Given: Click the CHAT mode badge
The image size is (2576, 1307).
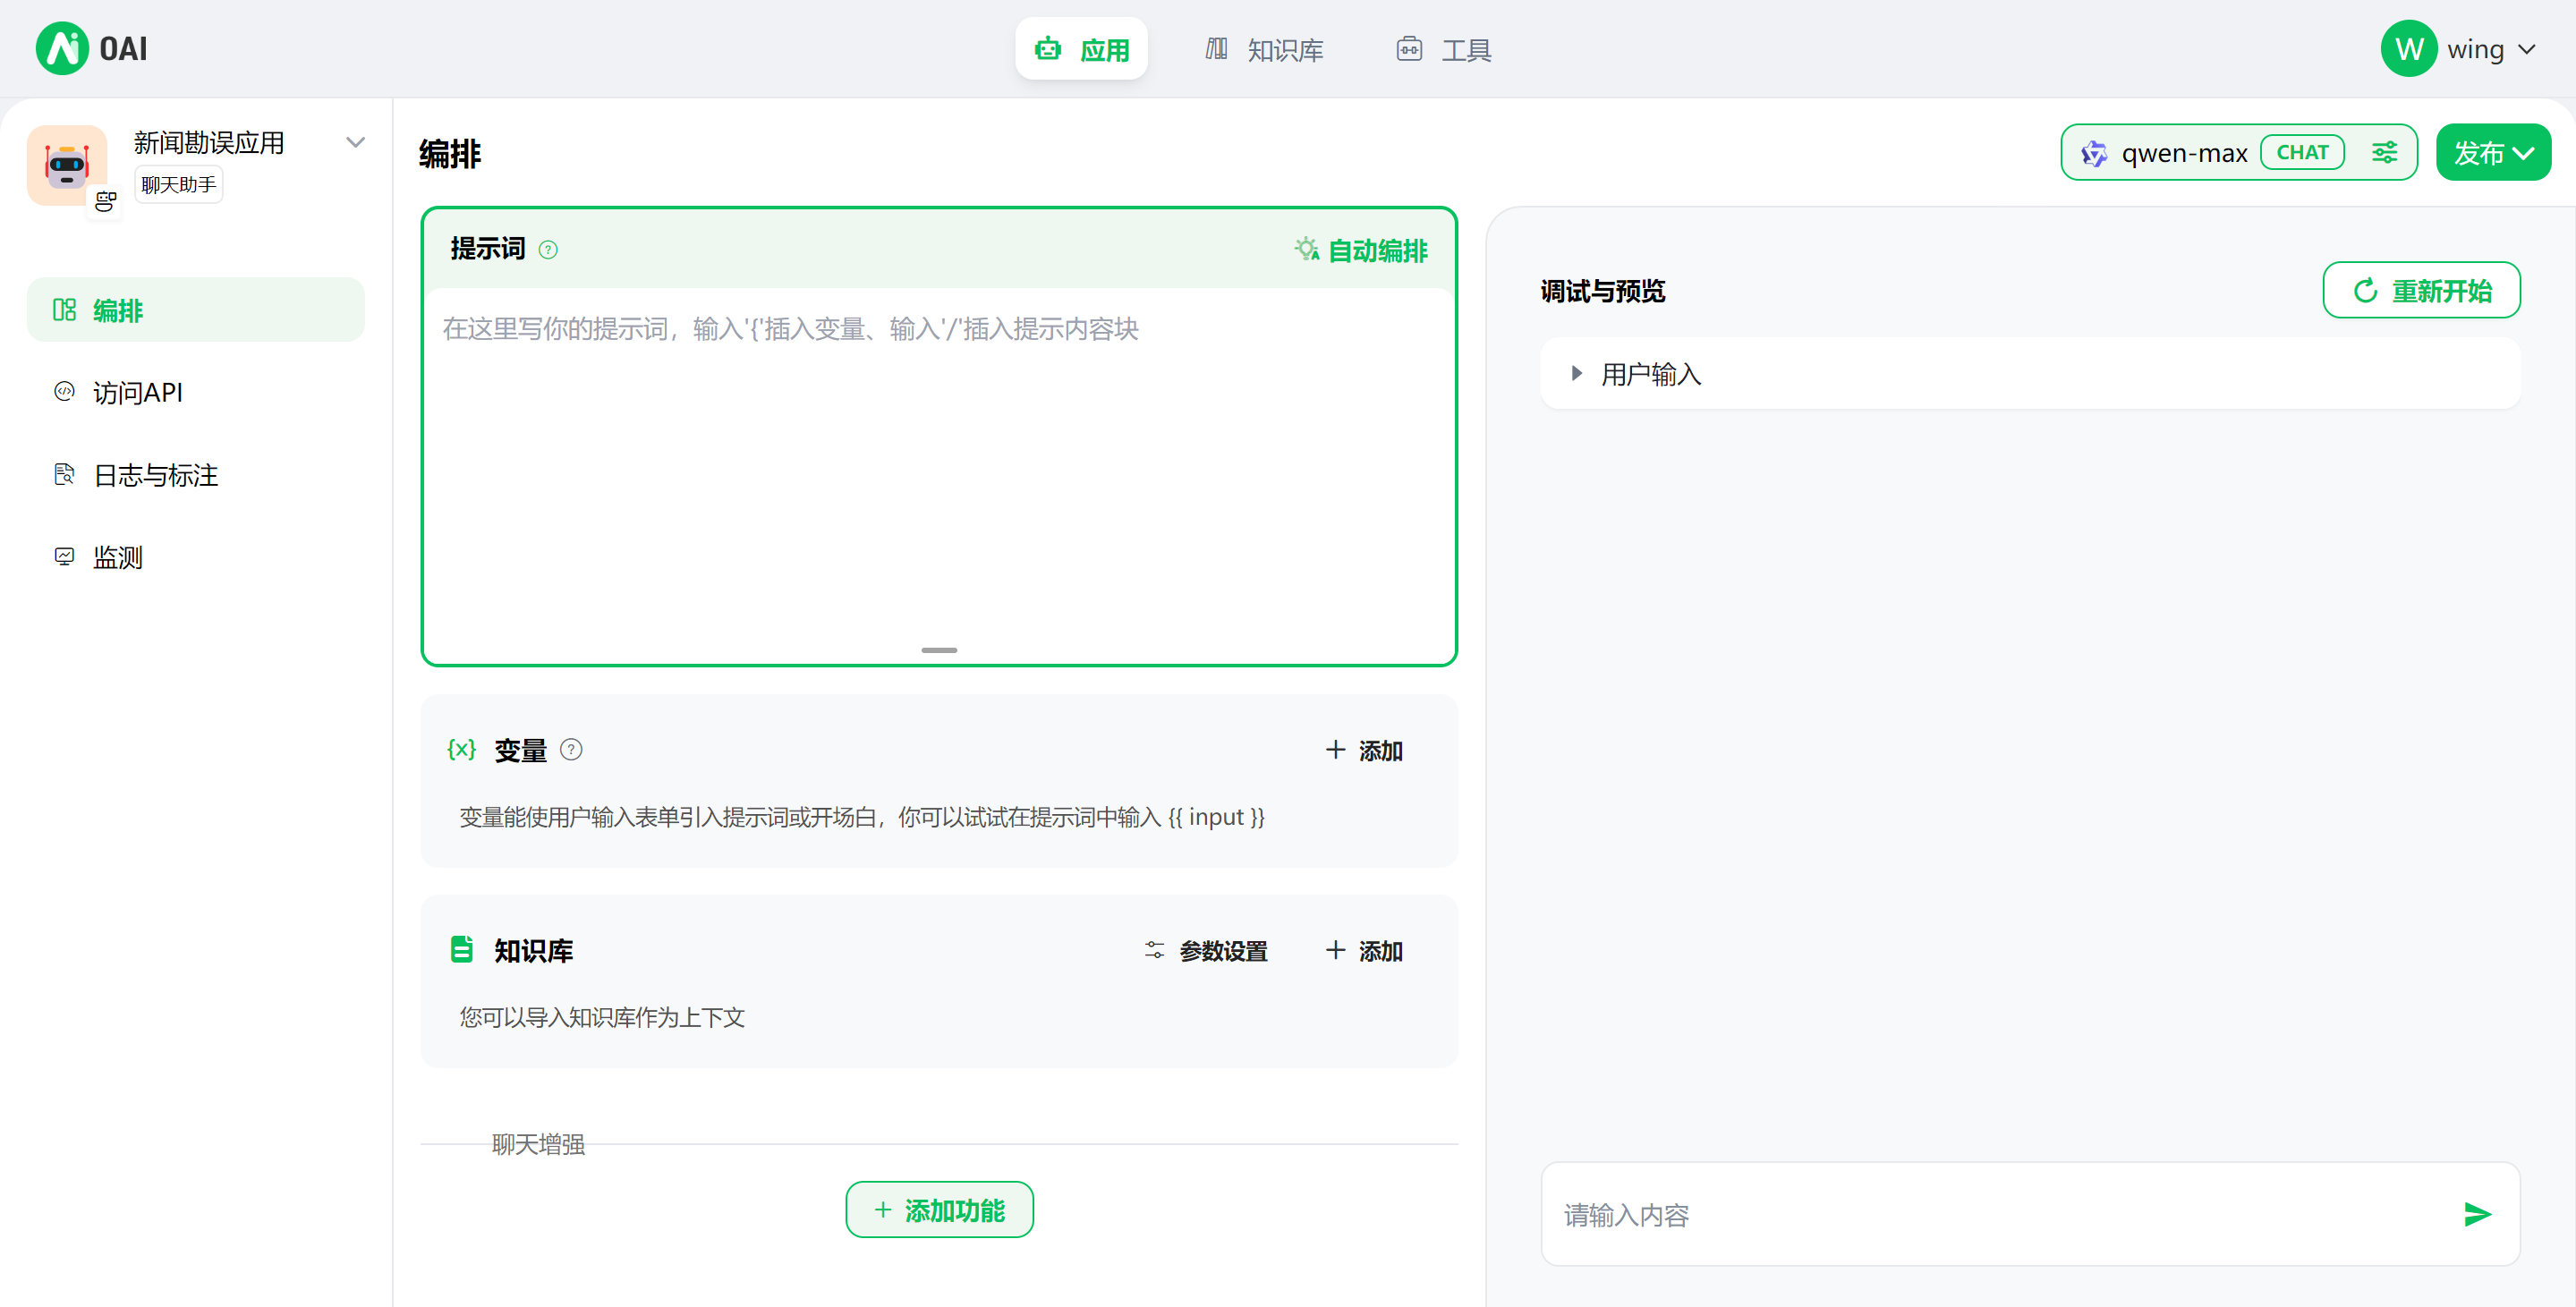Looking at the screenshot, I should [2302, 152].
